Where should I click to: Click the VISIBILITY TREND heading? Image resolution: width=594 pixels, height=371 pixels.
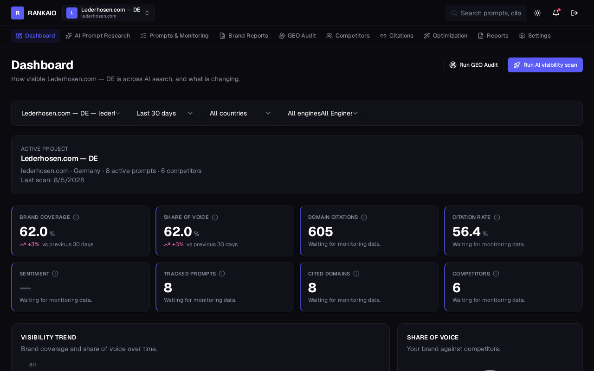click(49, 337)
